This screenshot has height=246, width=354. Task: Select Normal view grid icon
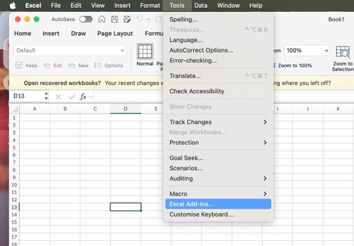click(x=145, y=51)
